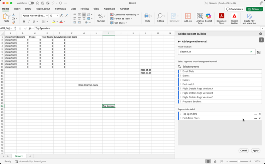Screen dimensions: 265x164
Task: Select Frequent Bookers segment
Action: point(220,101)
